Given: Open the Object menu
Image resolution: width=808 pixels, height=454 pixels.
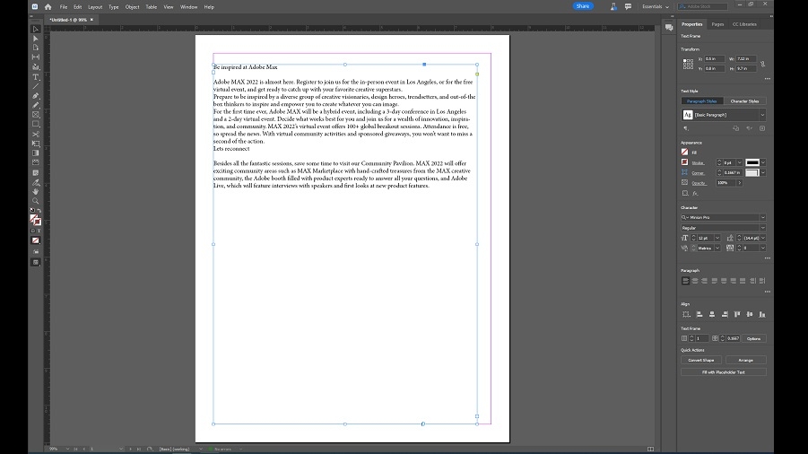Looking at the screenshot, I should pyautogui.click(x=133, y=7).
